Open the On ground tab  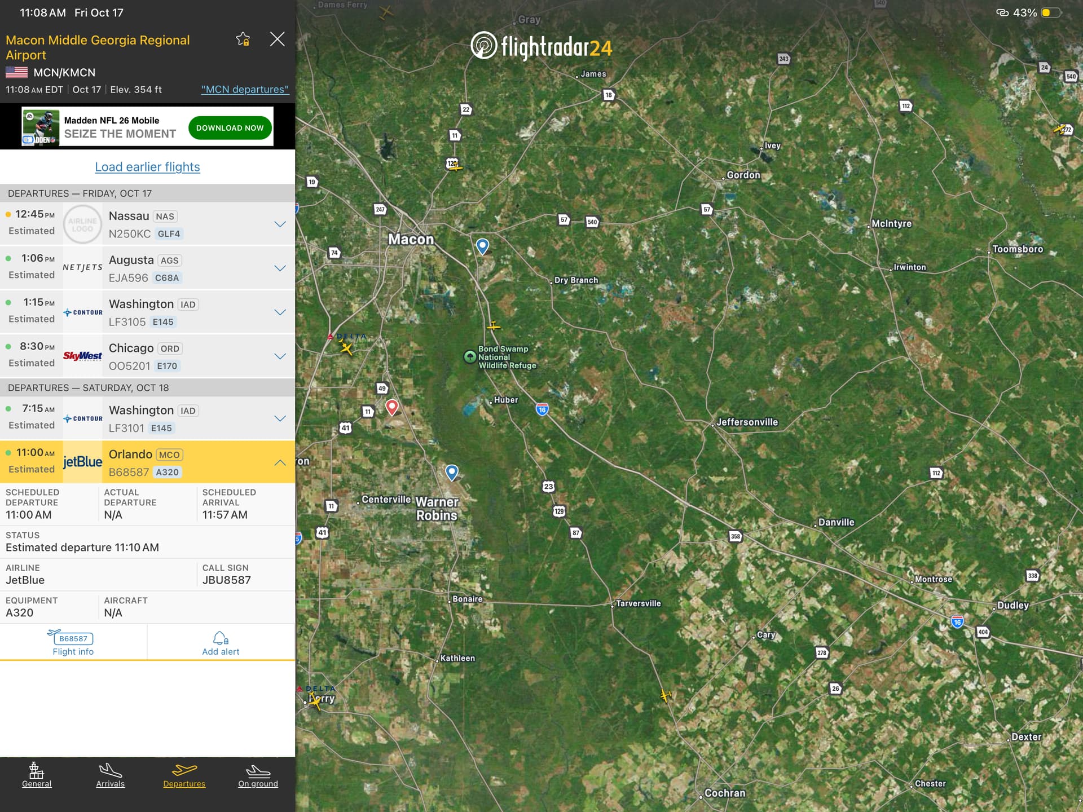[258, 775]
